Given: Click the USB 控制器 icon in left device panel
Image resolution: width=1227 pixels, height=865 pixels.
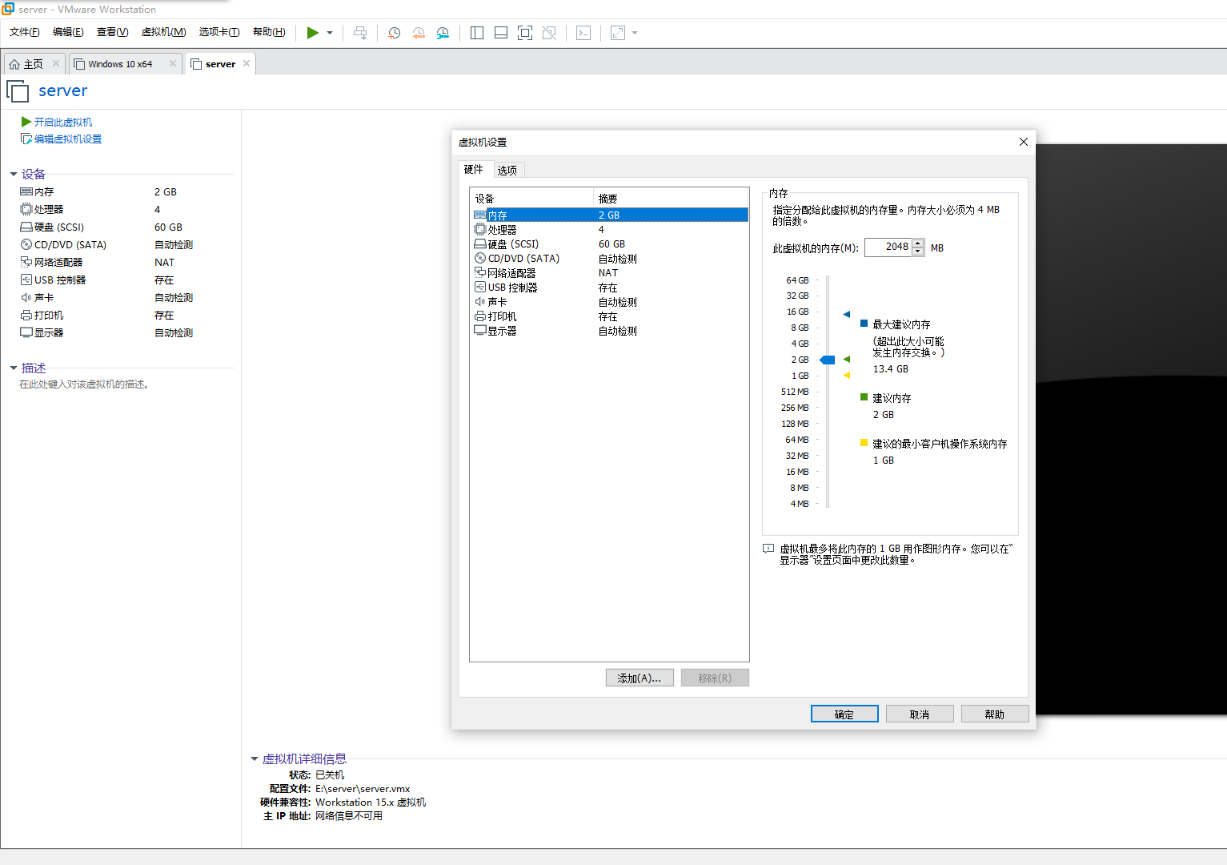Looking at the screenshot, I should pos(26,280).
